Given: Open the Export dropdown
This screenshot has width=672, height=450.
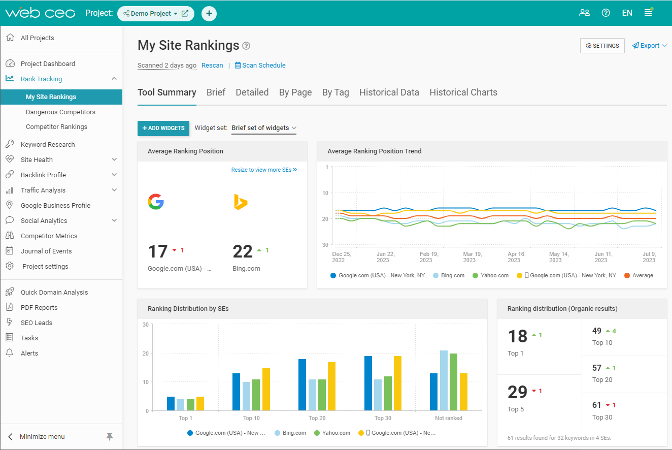Looking at the screenshot, I should pyautogui.click(x=649, y=46).
